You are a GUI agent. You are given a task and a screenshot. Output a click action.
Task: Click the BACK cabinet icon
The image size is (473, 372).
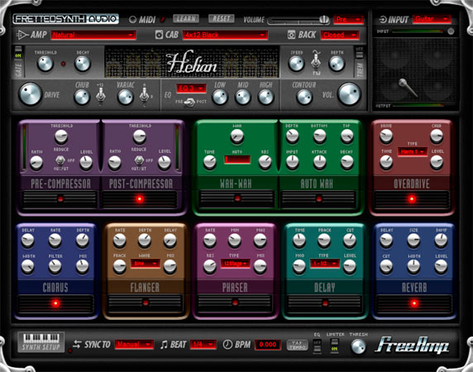(291, 35)
